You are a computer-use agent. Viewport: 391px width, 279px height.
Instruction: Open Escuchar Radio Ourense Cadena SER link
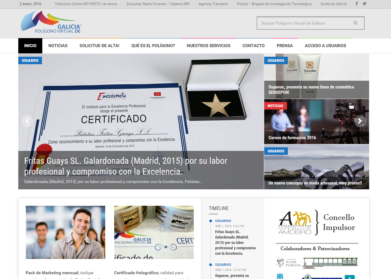158,4
